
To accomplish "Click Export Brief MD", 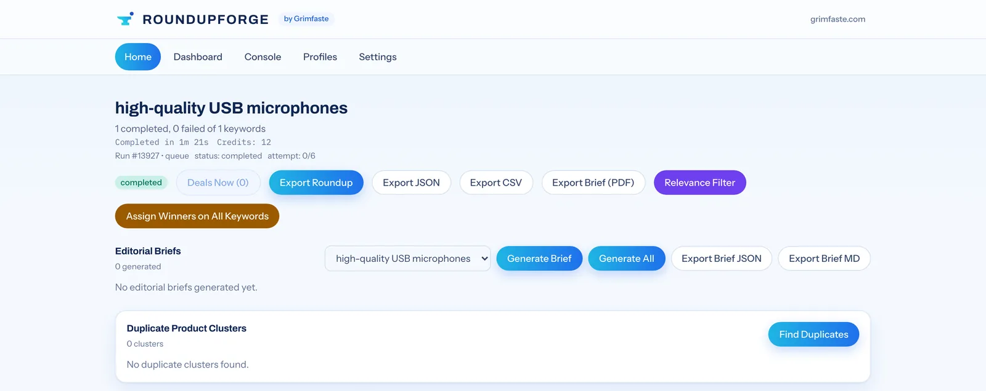I will point(825,258).
